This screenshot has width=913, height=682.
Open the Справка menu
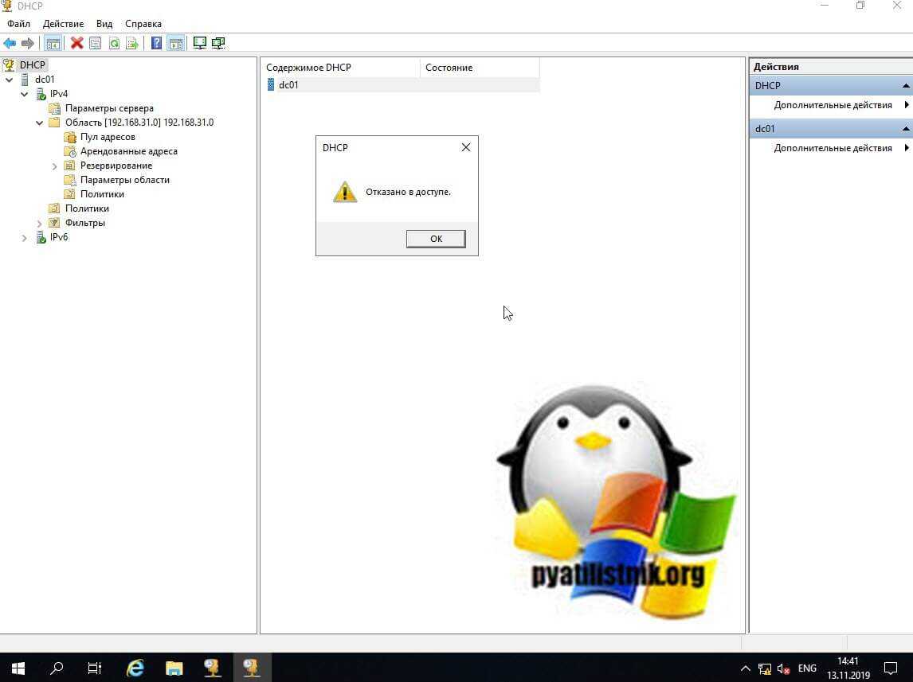pyautogui.click(x=143, y=24)
